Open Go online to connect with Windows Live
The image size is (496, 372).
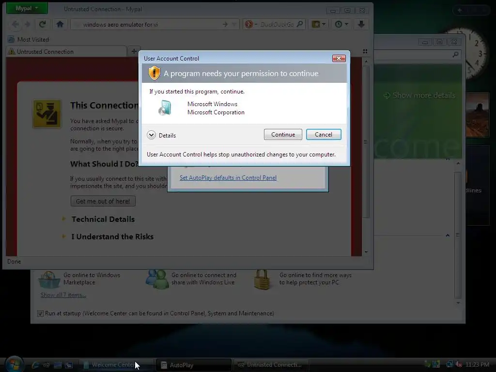[191, 279]
